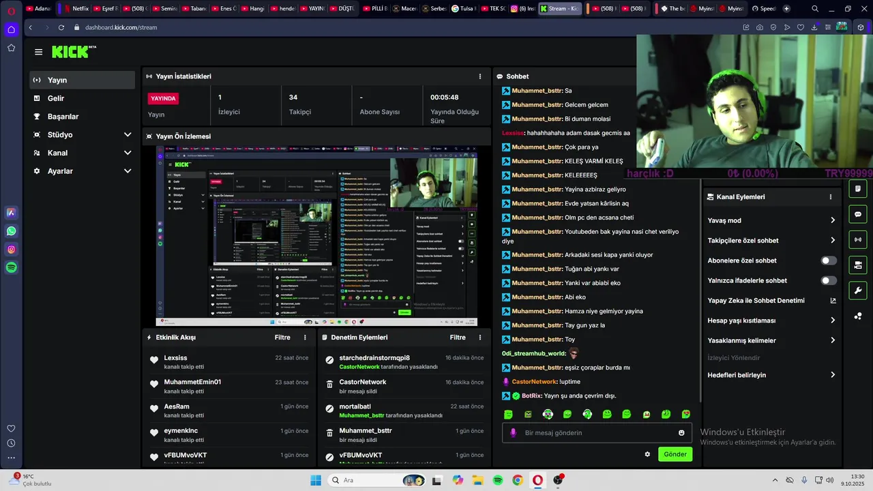Open File Explorer from taskbar

tap(478, 480)
